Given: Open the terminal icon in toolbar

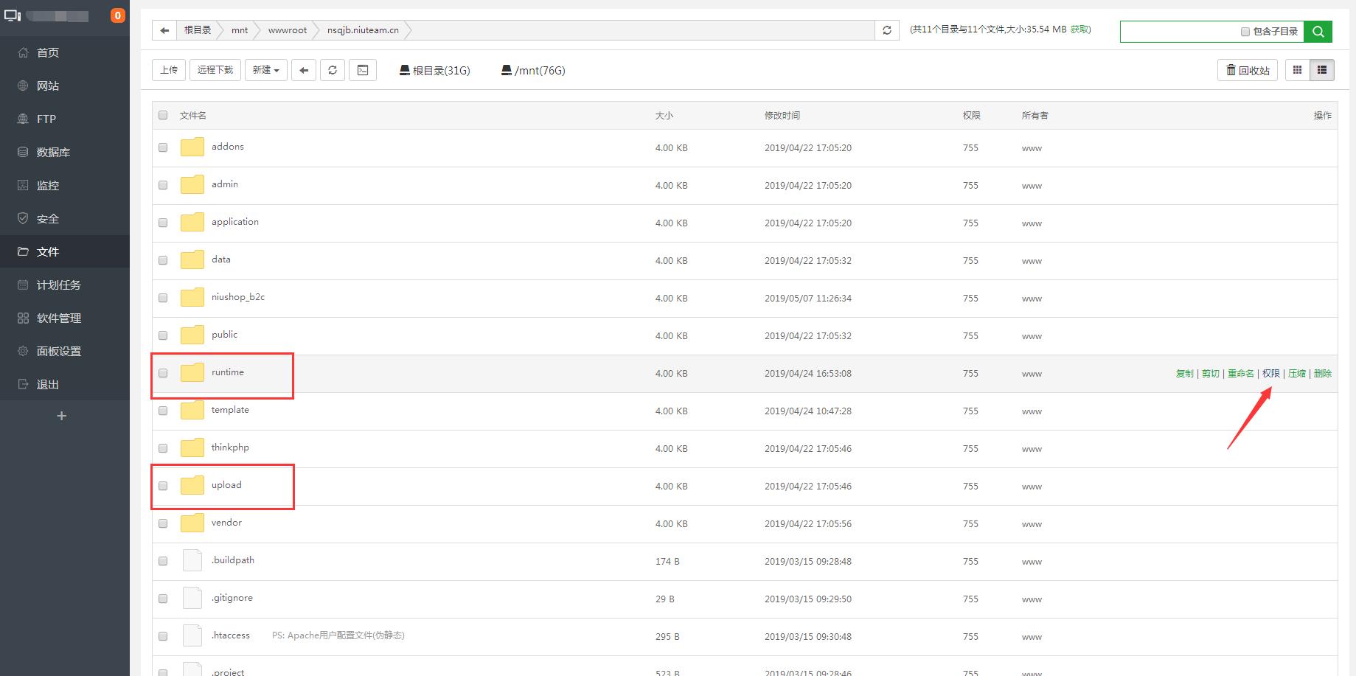Looking at the screenshot, I should [x=363, y=70].
